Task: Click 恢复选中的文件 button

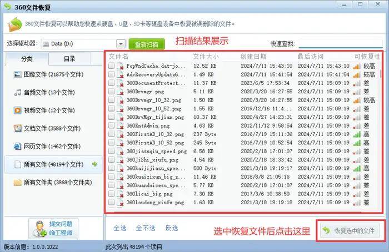Action: pyautogui.click(x=350, y=231)
